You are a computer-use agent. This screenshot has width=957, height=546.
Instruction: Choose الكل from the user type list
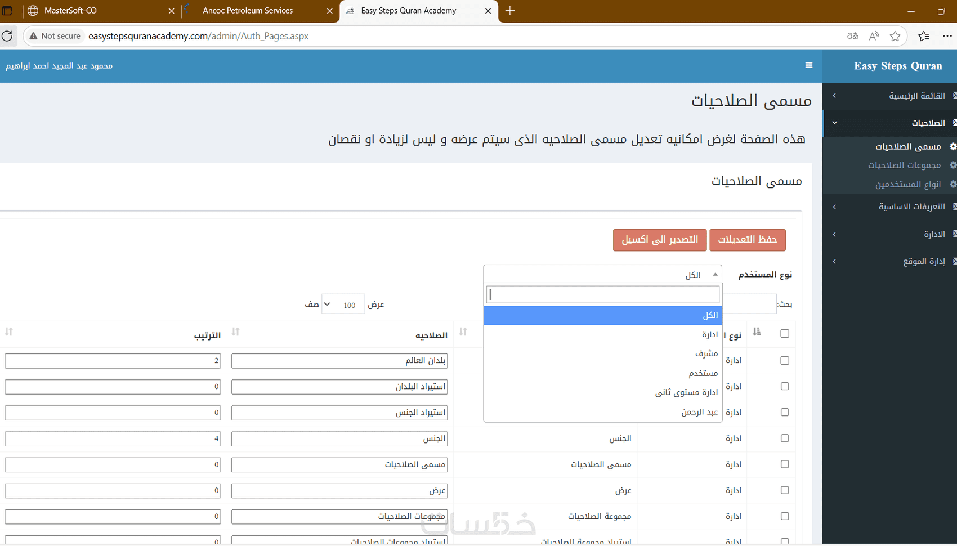pos(602,316)
